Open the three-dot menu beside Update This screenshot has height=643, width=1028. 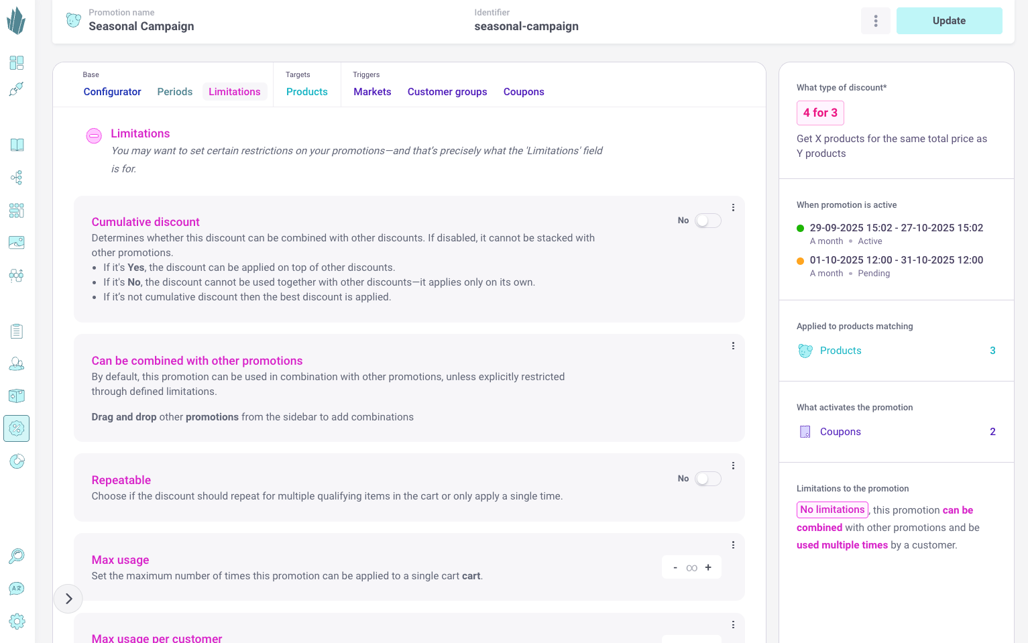[875, 21]
